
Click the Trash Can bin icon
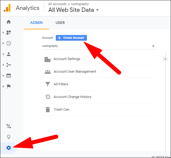[x=48, y=110]
